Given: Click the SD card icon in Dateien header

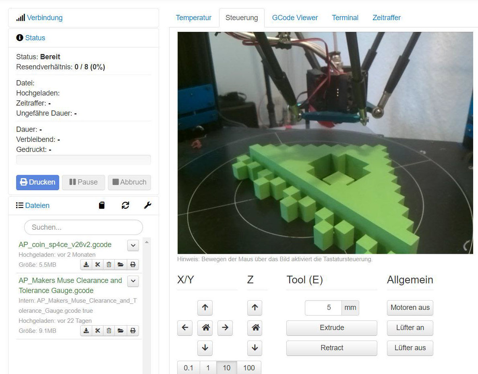Looking at the screenshot, I should point(102,206).
